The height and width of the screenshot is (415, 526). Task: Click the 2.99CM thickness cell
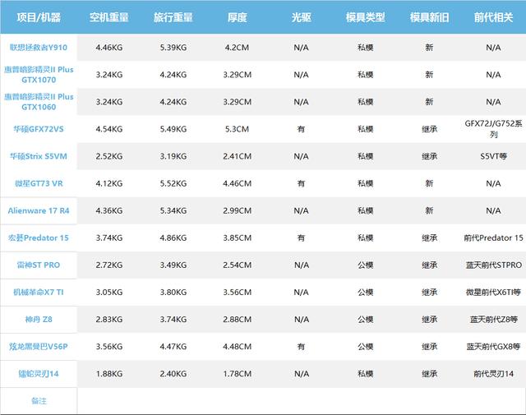click(238, 210)
